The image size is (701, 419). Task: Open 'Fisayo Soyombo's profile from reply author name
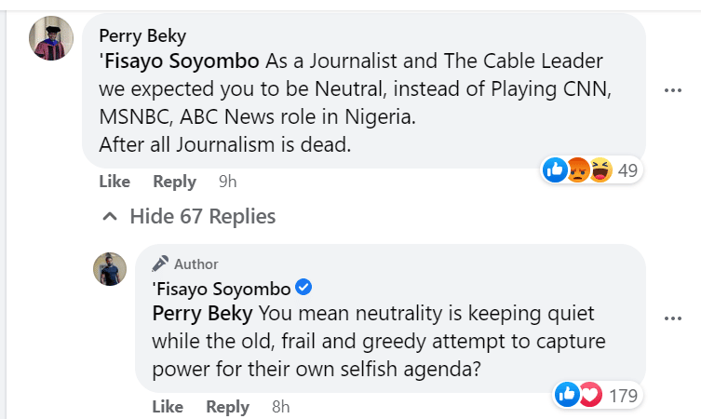coord(221,286)
